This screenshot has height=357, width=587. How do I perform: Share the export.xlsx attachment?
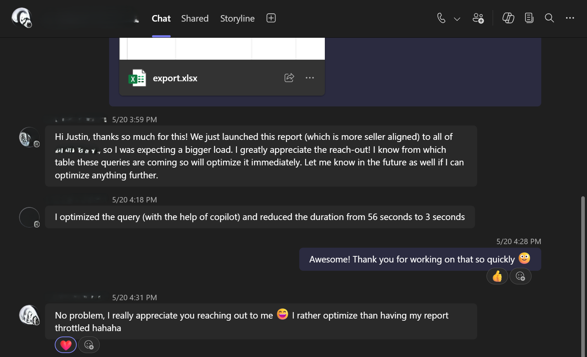(289, 78)
